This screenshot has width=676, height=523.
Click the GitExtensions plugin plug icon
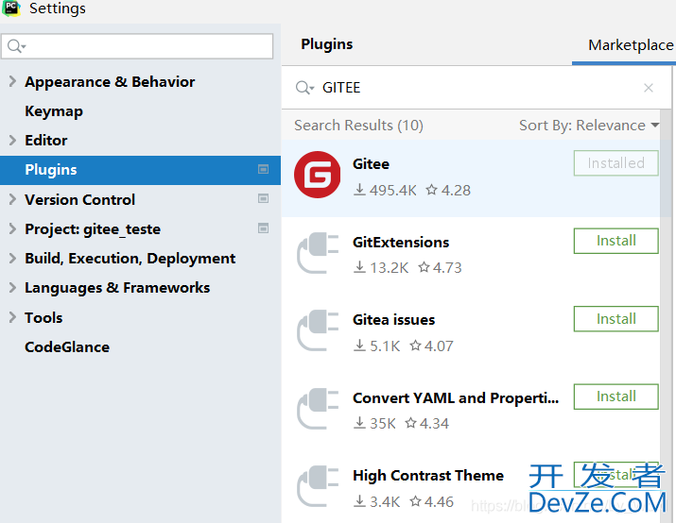pyautogui.click(x=318, y=253)
